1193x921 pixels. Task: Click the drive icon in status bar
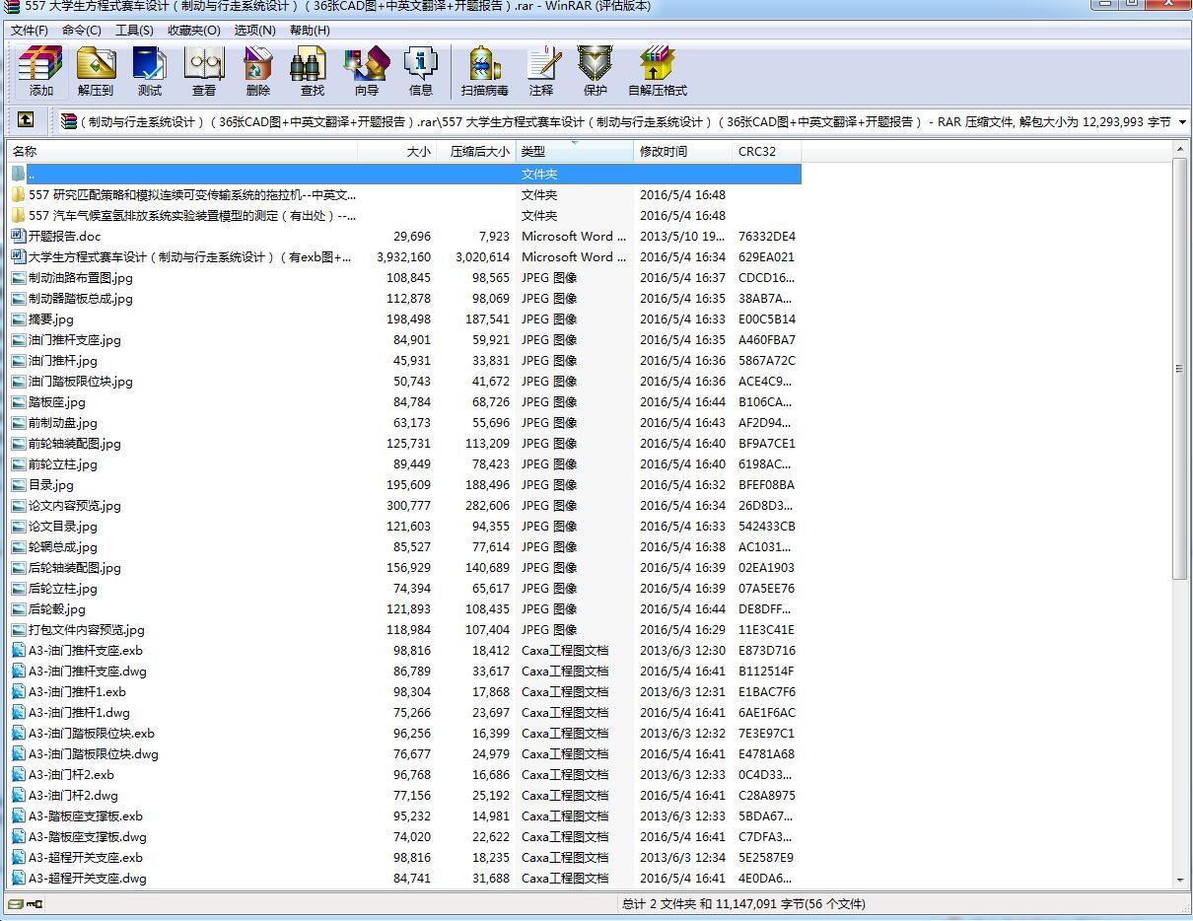[x=15, y=903]
